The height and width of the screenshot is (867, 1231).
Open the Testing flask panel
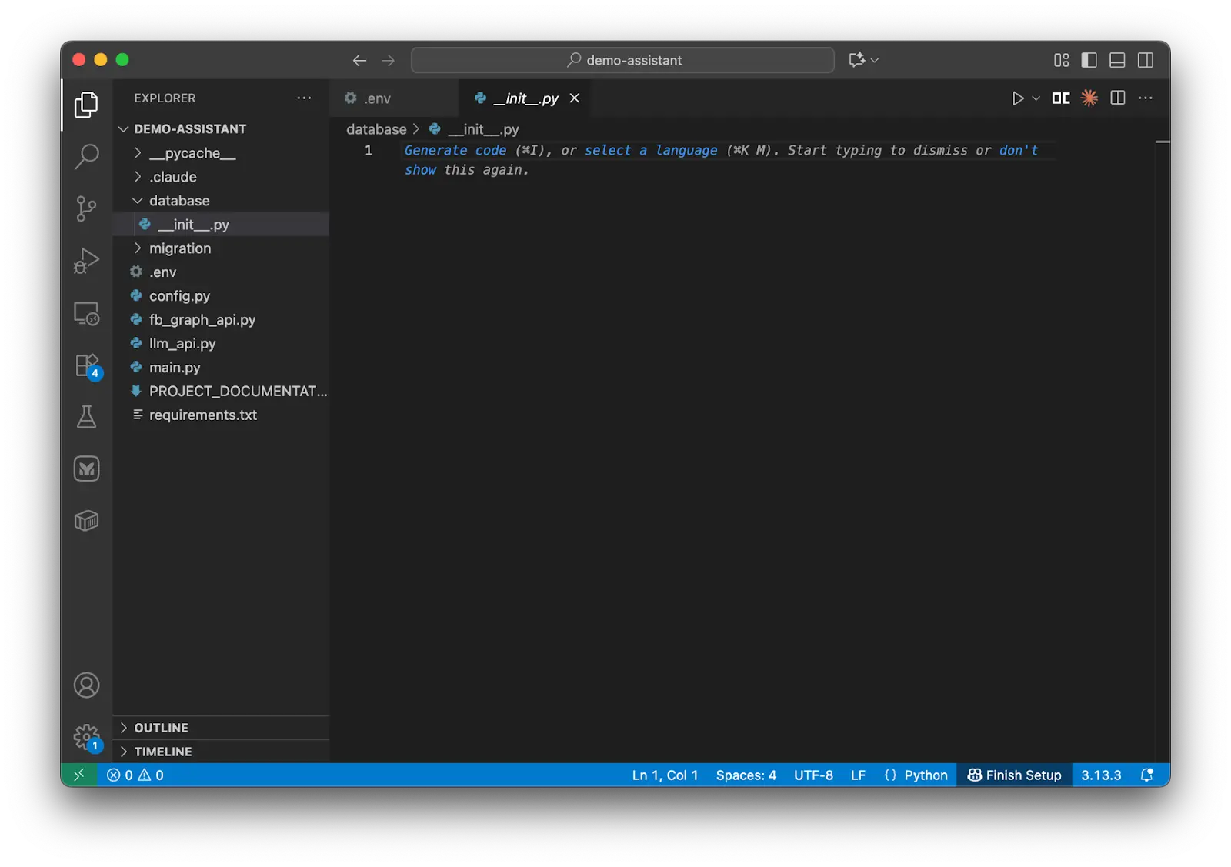(86, 417)
